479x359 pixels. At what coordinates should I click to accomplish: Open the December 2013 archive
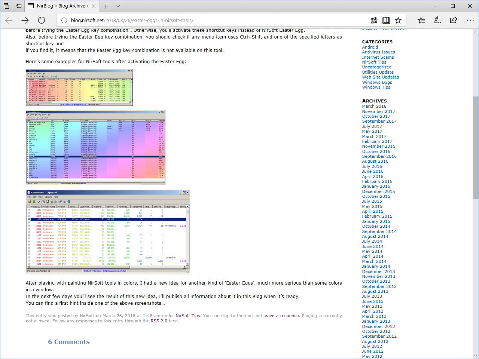(x=379, y=271)
